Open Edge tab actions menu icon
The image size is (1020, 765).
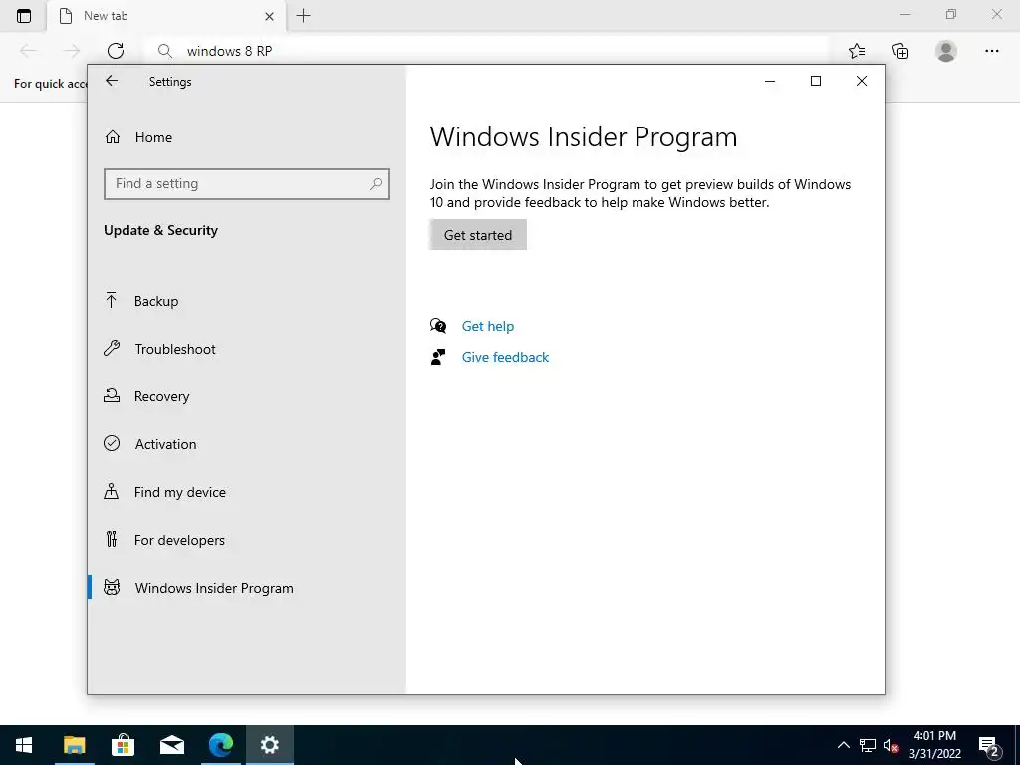[24, 16]
